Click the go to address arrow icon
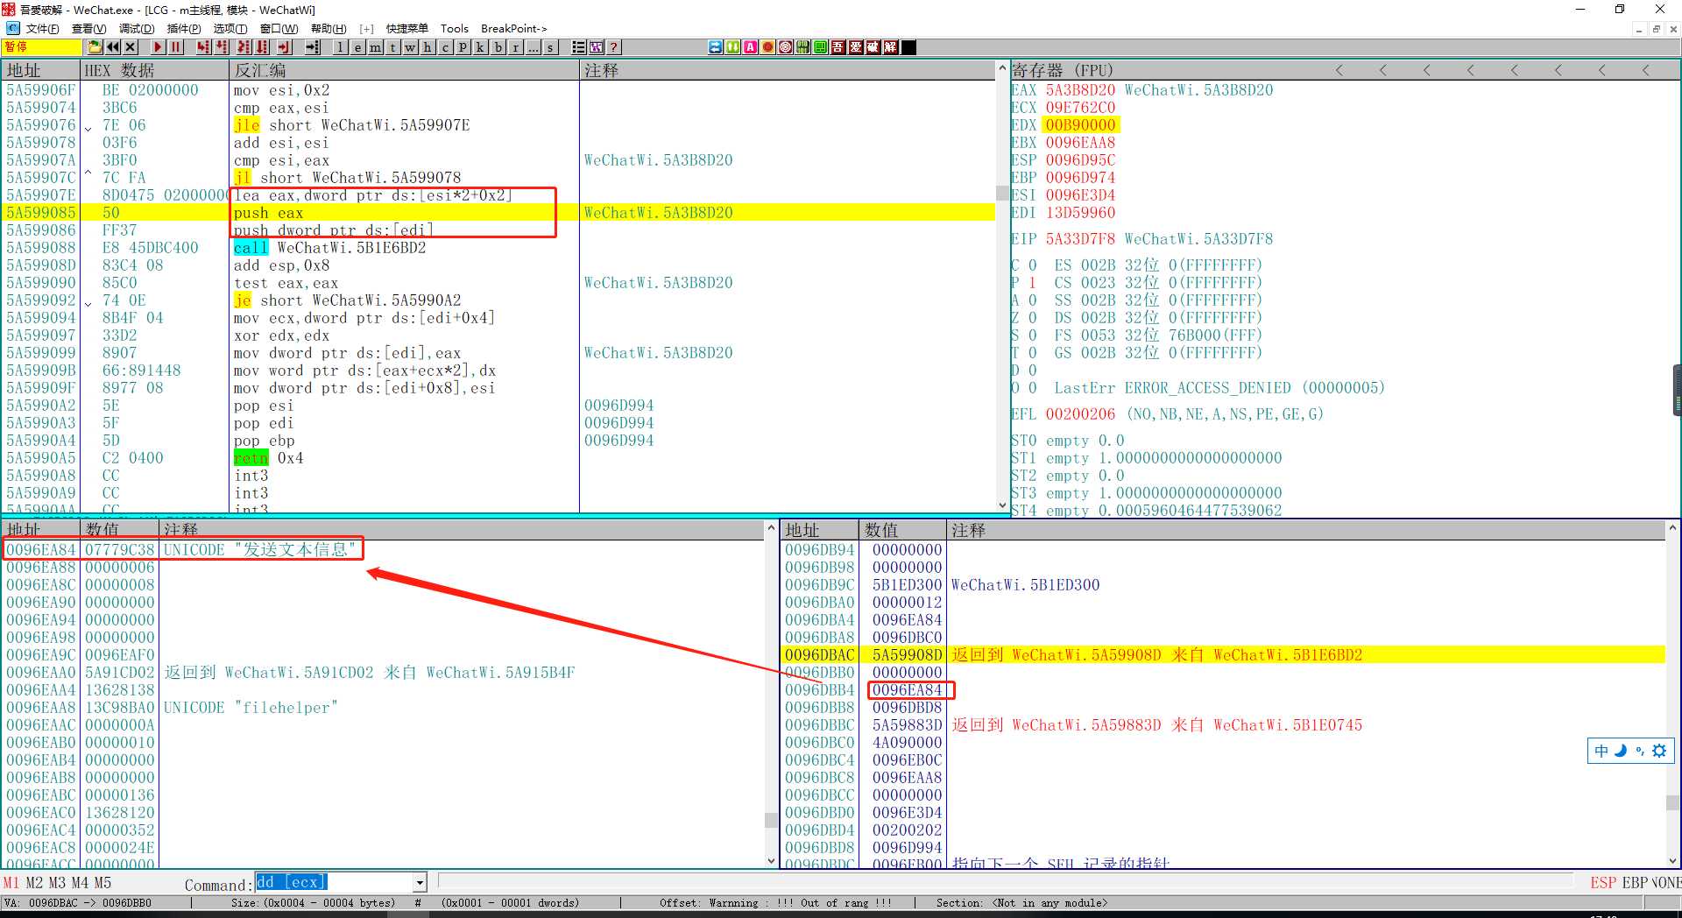The width and height of the screenshot is (1682, 918). (x=313, y=47)
